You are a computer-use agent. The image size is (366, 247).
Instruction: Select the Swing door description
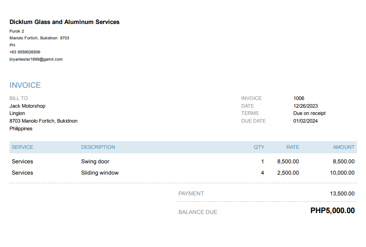95,161
